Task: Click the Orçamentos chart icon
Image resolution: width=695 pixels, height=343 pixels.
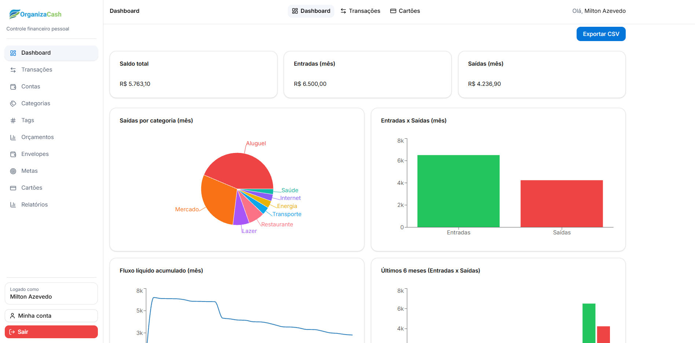Action: [13, 137]
